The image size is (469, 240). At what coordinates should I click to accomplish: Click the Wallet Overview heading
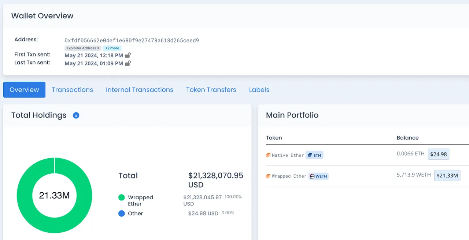[43, 16]
